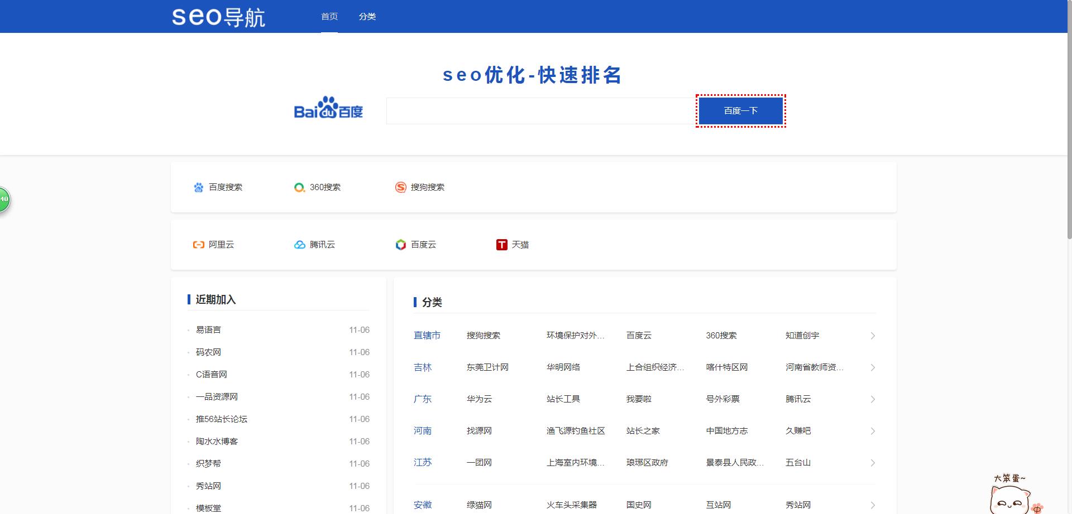Expand the 广东 row arrow

tap(873, 399)
